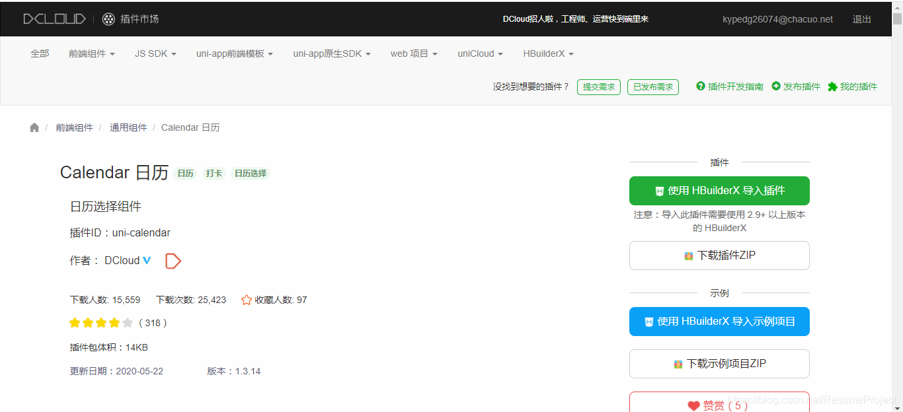Screen dimensions: 903x412
Task: Click the 下载插件ZIP button
Action: (719, 256)
